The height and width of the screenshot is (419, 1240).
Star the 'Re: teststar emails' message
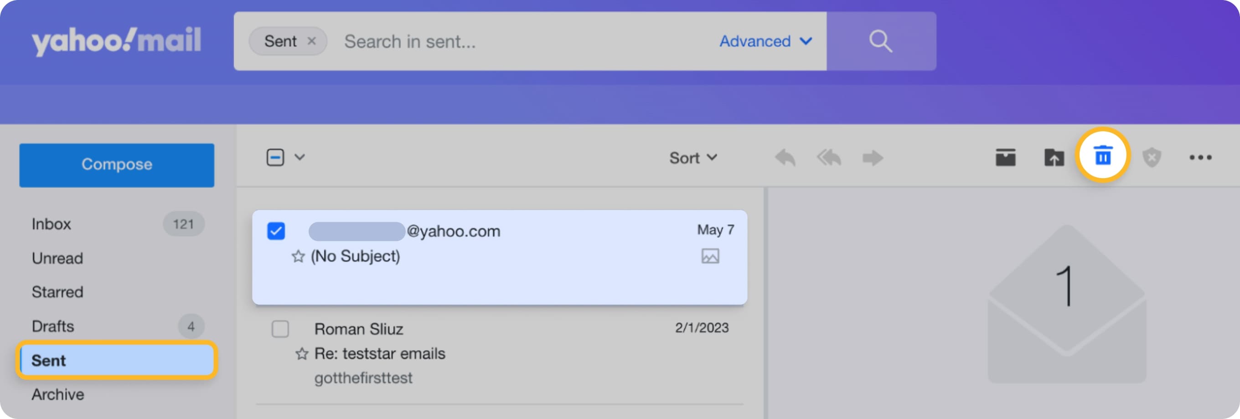tap(302, 353)
